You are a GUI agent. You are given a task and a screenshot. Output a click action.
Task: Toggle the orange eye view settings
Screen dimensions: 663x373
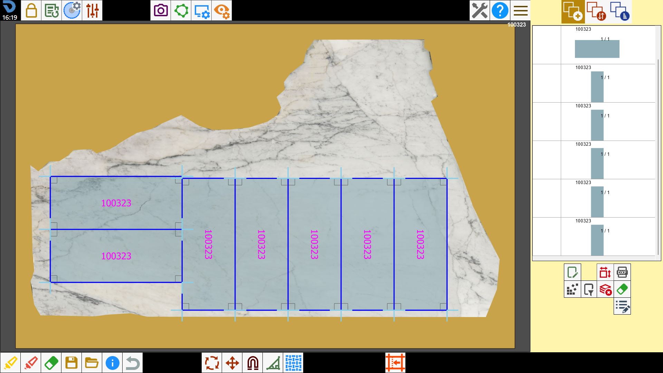pos(222,10)
